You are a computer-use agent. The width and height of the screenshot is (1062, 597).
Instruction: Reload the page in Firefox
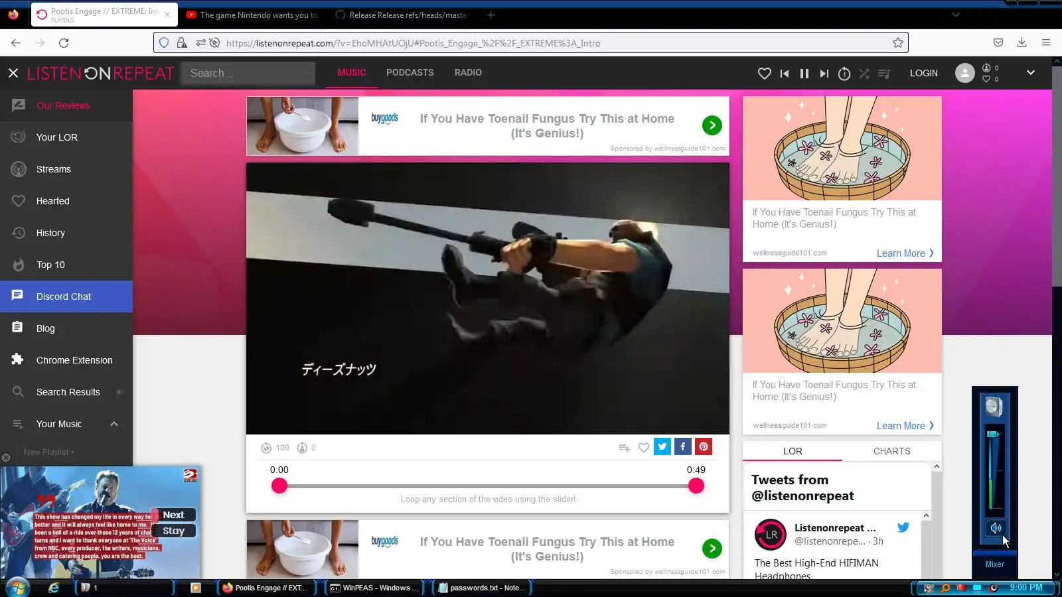tap(64, 43)
